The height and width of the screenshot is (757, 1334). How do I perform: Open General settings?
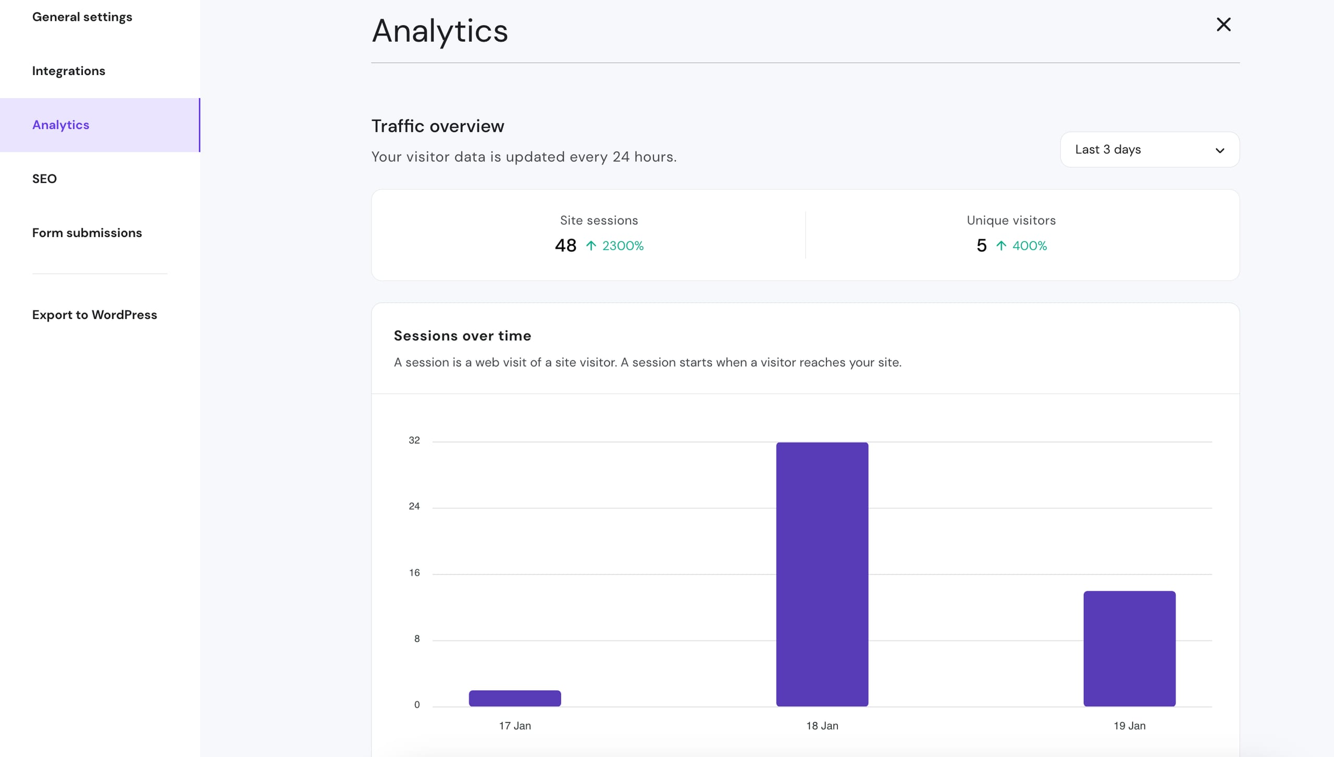click(x=82, y=16)
